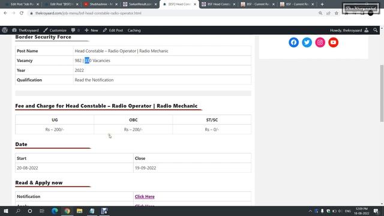
Task: Click the Border Security Force heading
Action: (x=43, y=37)
